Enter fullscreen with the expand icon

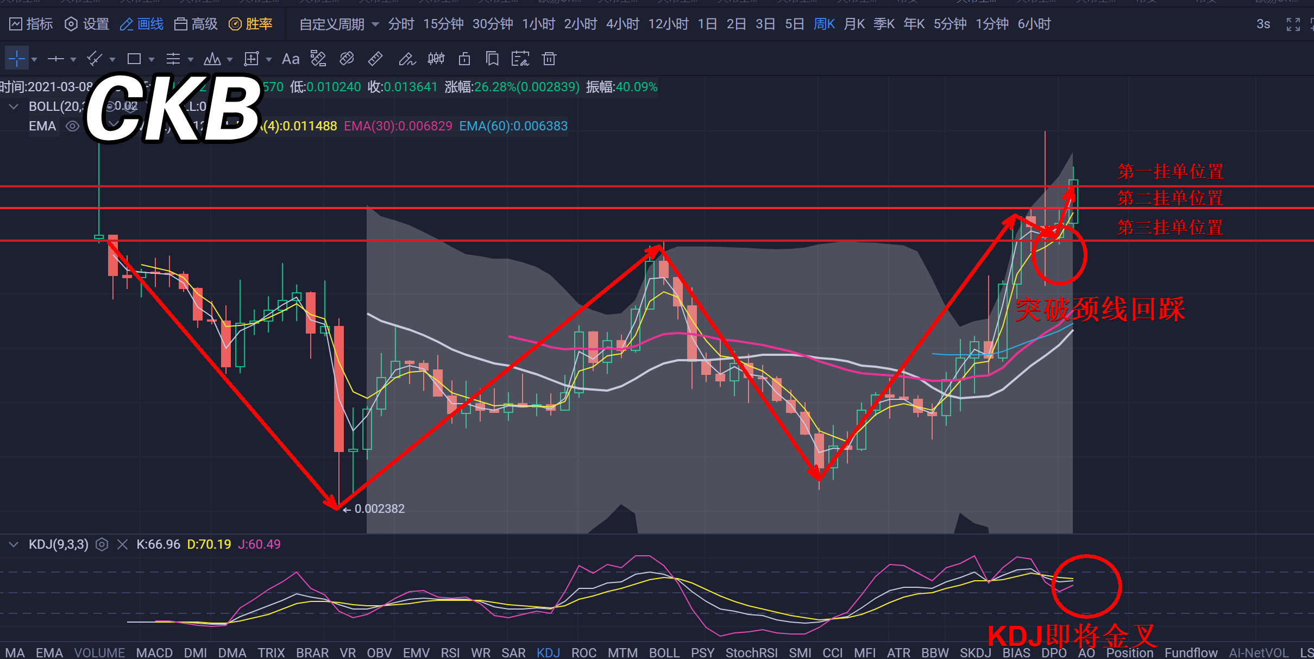pos(1293,24)
